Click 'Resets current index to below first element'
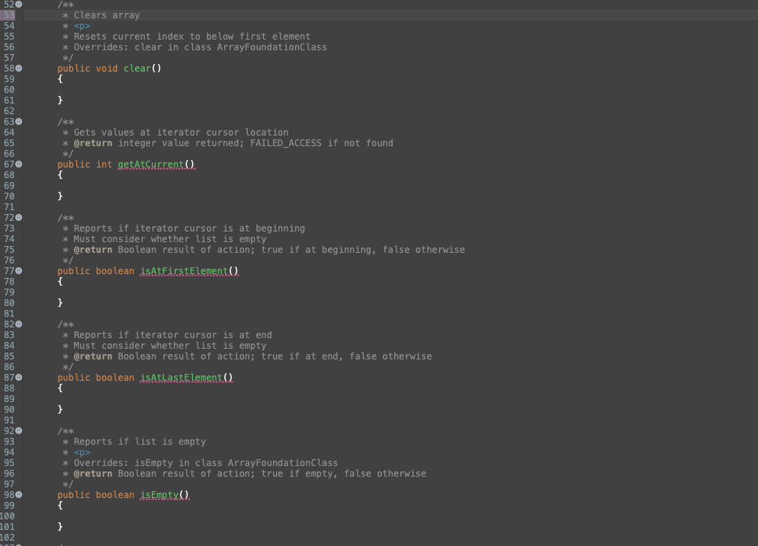This screenshot has width=758, height=546. (x=192, y=37)
